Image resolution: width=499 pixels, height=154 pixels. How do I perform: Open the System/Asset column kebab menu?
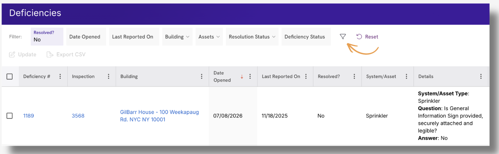click(x=406, y=76)
